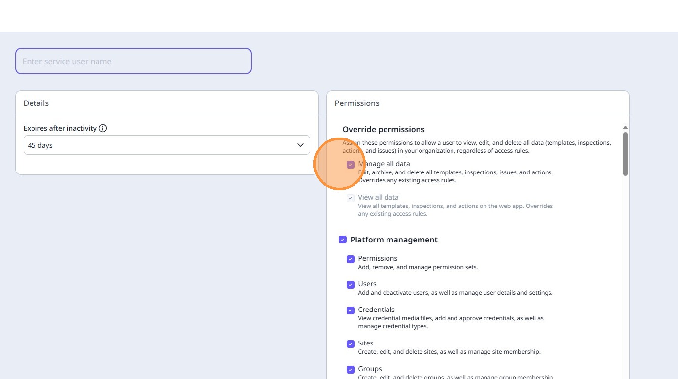Uncheck the Credentials checkbox
Viewport: 678px width, 379px height.
[351, 310]
